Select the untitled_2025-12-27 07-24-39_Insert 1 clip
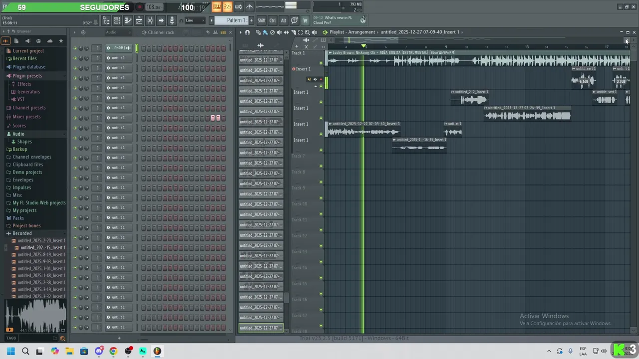The height and width of the screenshot is (359, 639). click(527, 114)
